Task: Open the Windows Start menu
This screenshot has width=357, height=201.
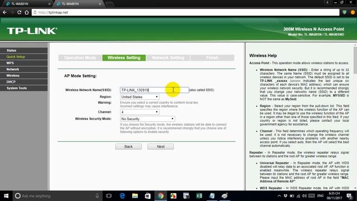Action: click(6, 196)
